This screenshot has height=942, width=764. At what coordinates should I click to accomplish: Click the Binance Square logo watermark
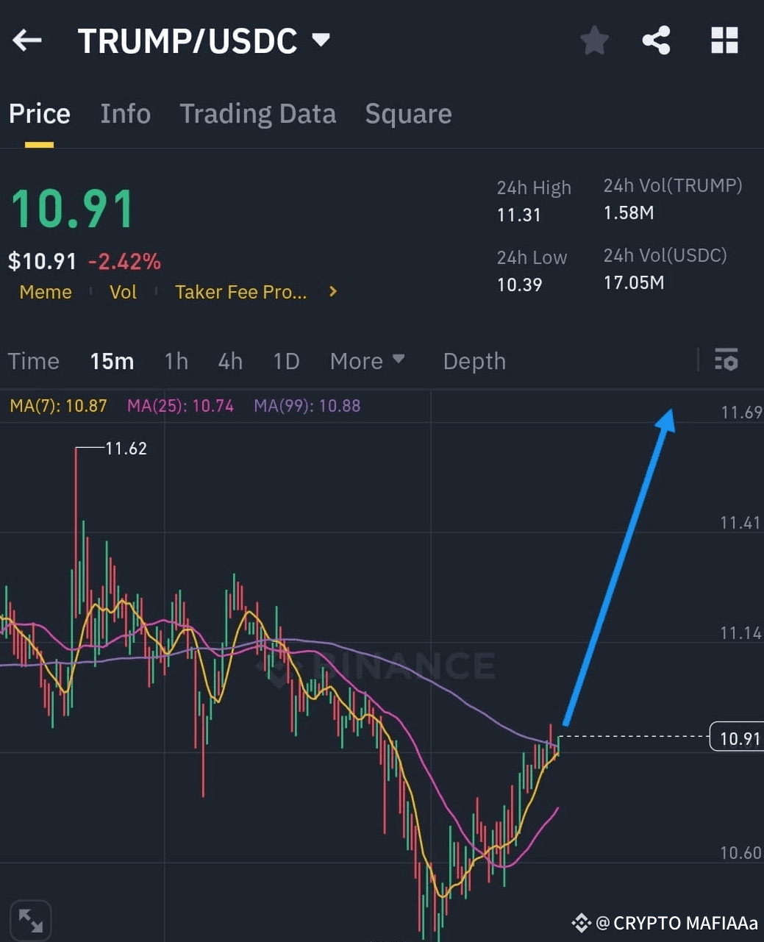point(582,923)
